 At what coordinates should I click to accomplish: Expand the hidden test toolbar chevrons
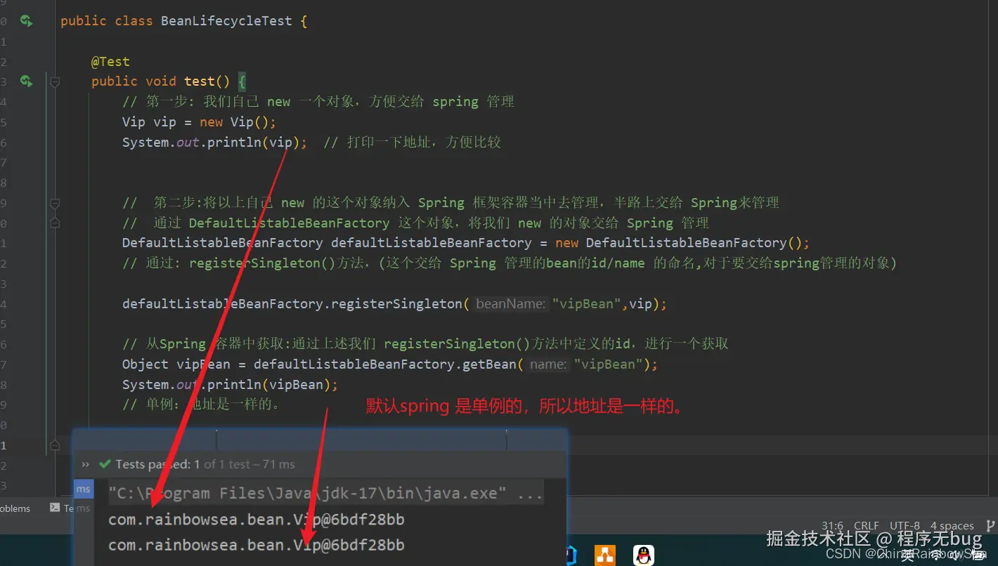coord(86,464)
